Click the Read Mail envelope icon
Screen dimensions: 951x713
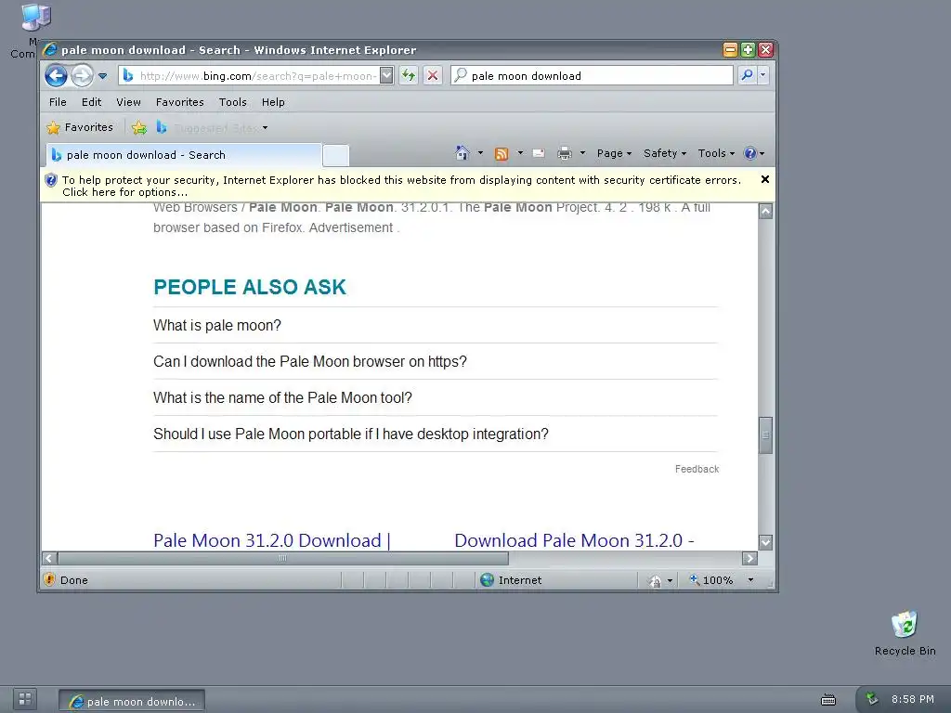tap(539, 153)
